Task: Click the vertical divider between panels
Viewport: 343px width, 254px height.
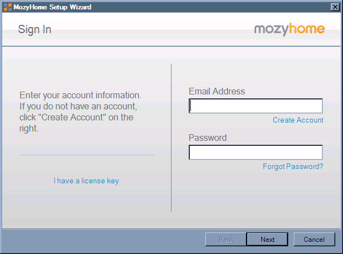Action: coord(171,137)
